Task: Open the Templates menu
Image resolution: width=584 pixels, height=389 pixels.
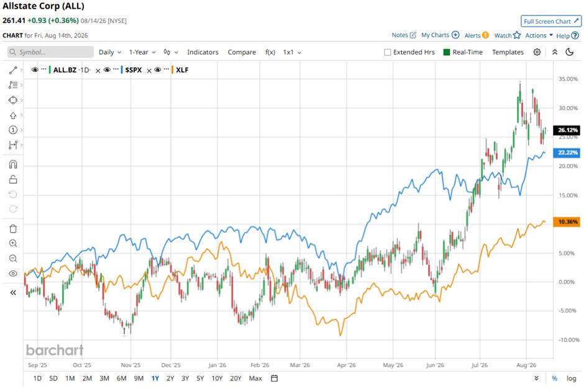Action: tap(508, 52)
